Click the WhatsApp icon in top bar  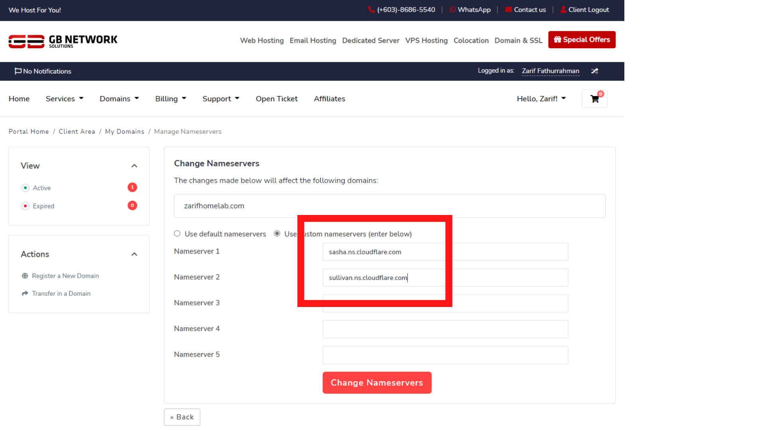coord(453,10)
